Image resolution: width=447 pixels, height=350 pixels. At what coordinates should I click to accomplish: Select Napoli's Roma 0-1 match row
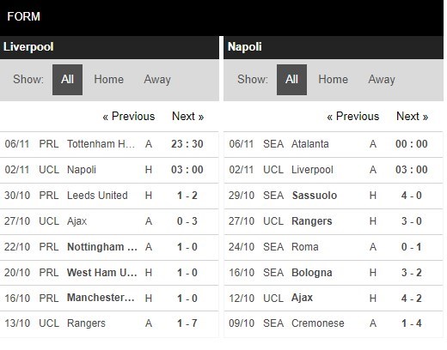tap(334, 247)
